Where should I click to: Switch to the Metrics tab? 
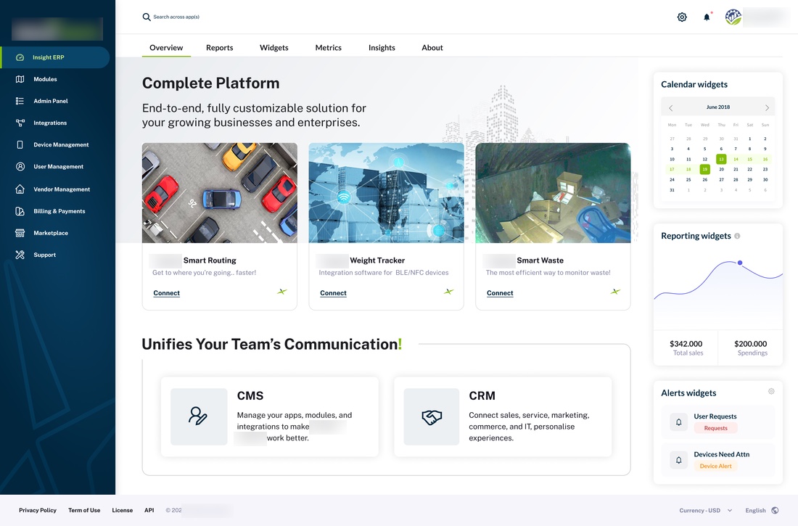[328, 48]
